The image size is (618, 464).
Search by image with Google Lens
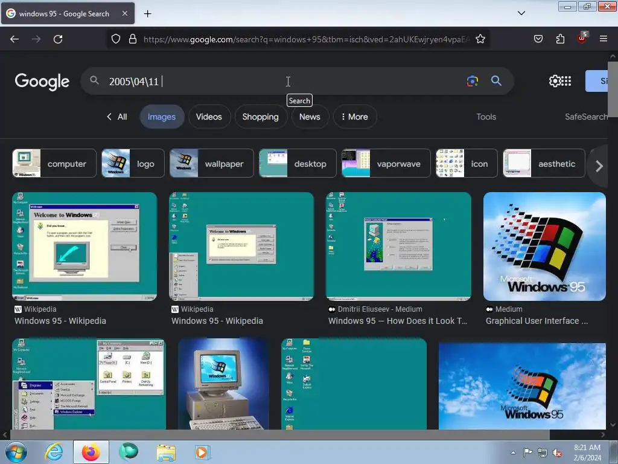472,82
